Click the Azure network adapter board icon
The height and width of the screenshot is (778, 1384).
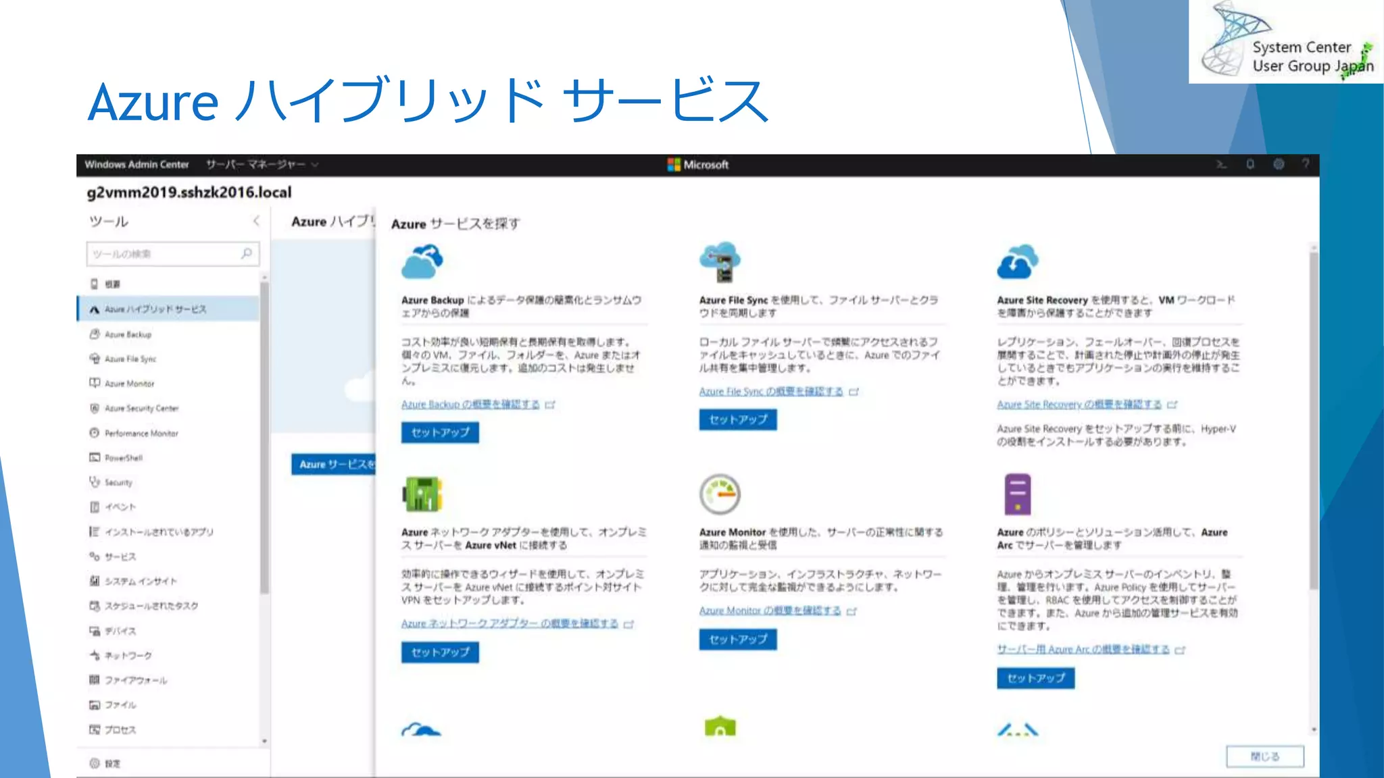click(x=422, y=494)
